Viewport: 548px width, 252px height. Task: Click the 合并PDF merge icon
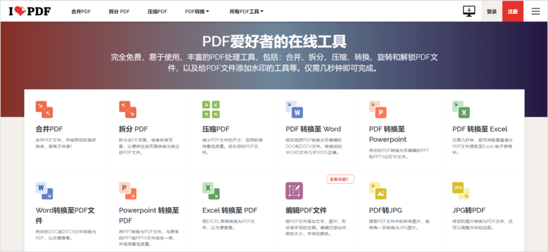44,109
